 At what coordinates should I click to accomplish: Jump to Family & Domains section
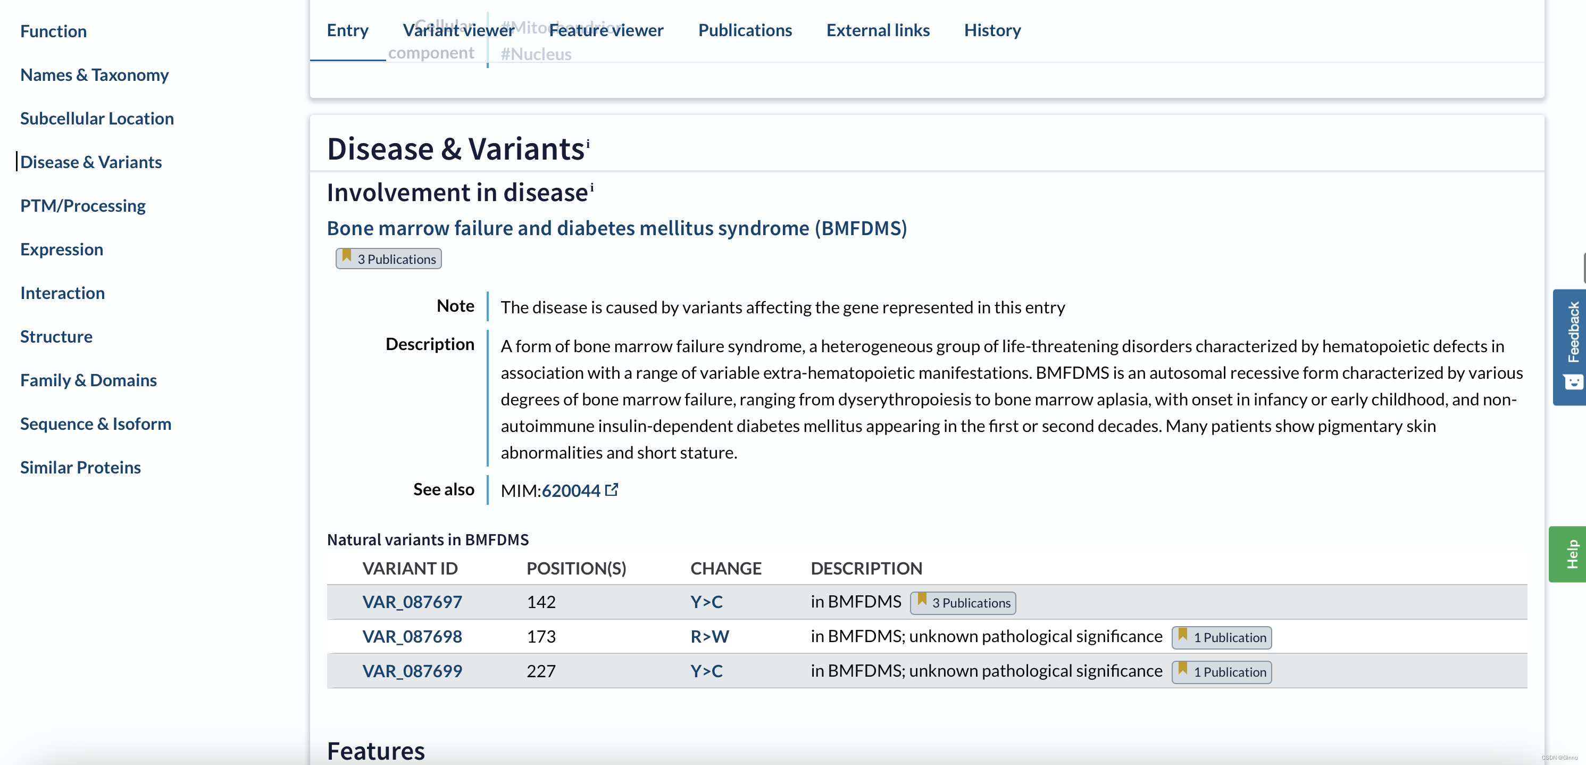88,380
